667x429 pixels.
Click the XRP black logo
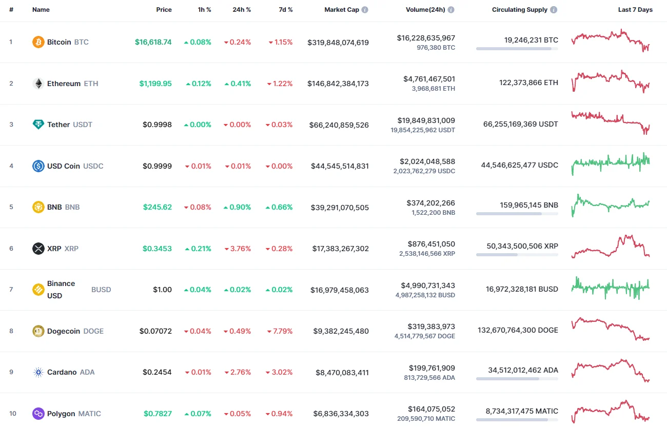point(37,249)
